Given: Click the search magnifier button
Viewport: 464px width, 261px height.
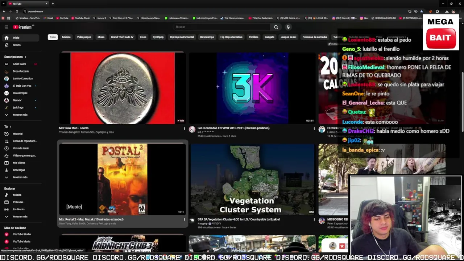Looking at the screenshot, I should tap(276, 27).
